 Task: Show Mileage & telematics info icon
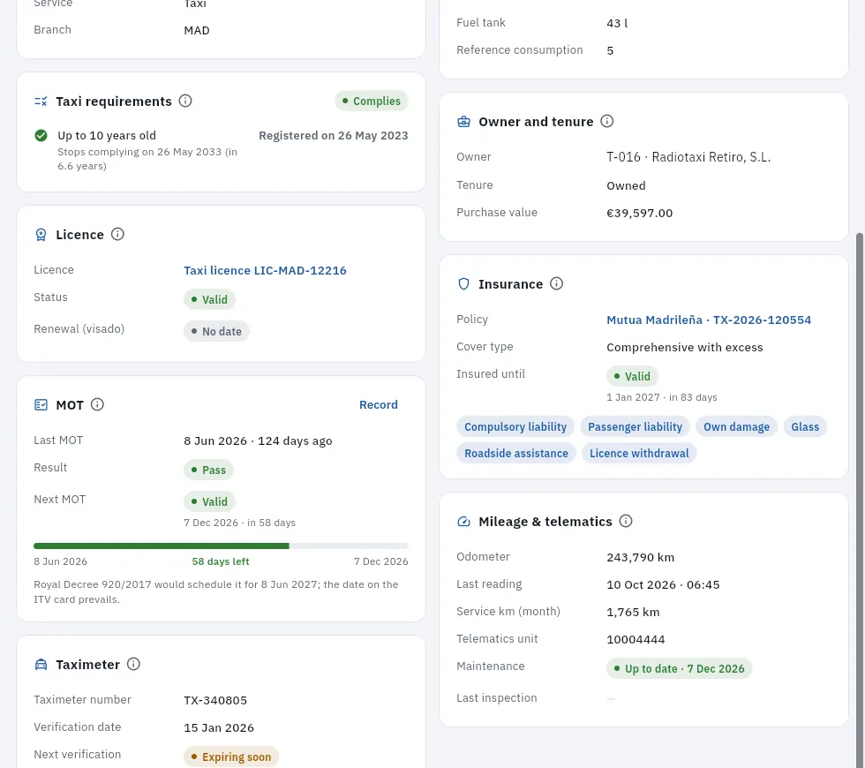626,522
